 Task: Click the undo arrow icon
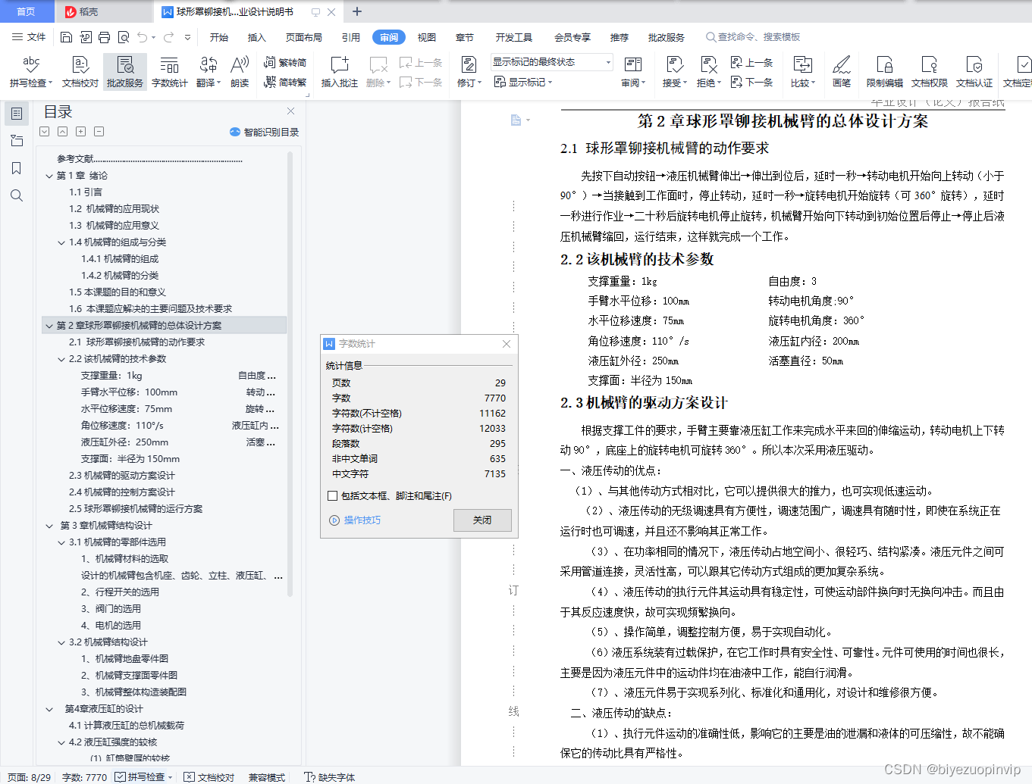pyautogui.click(x=143, y=37)
